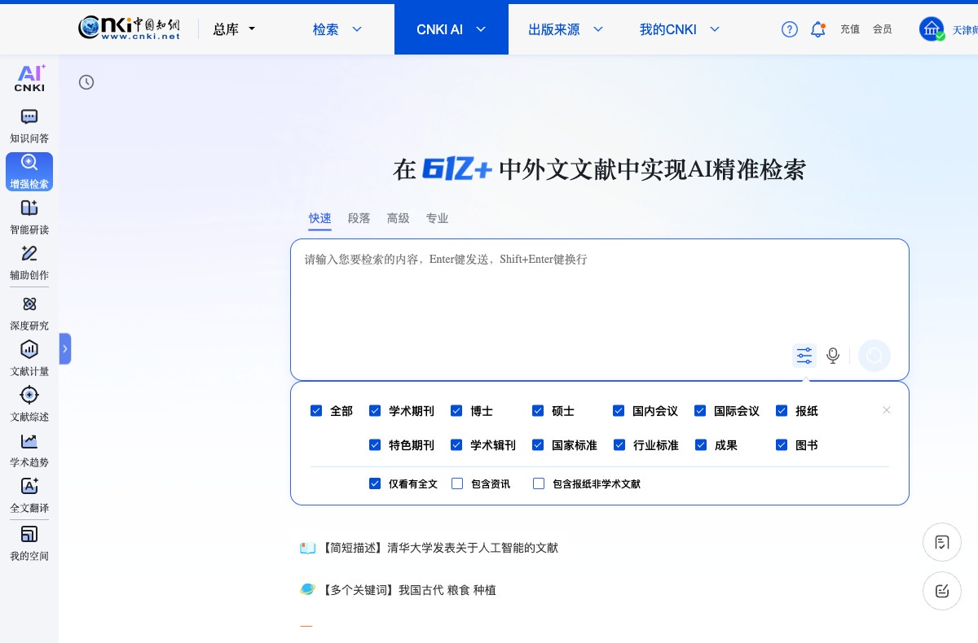This screenshot has width=978, height=643.
Task: Click the checklist floating button
Action: point(942,542)
